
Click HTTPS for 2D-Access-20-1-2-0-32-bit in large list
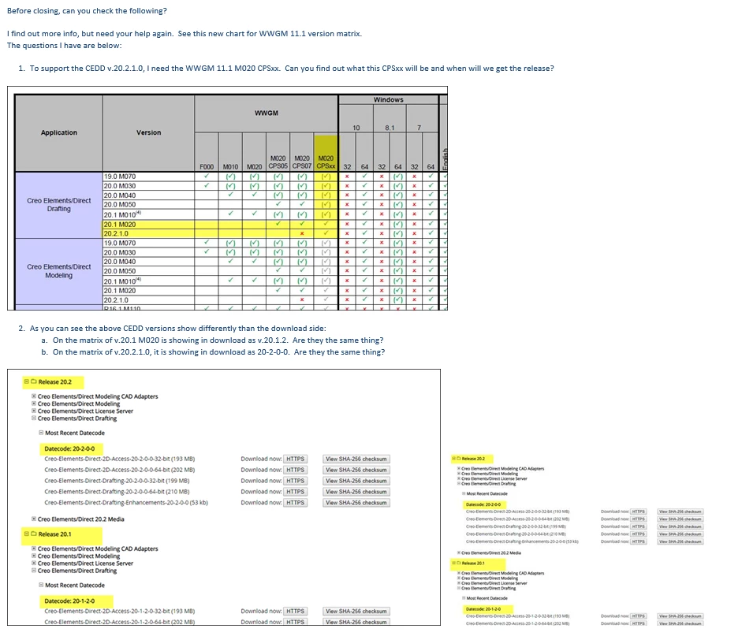pyautogui.click(x=295, y=611)
